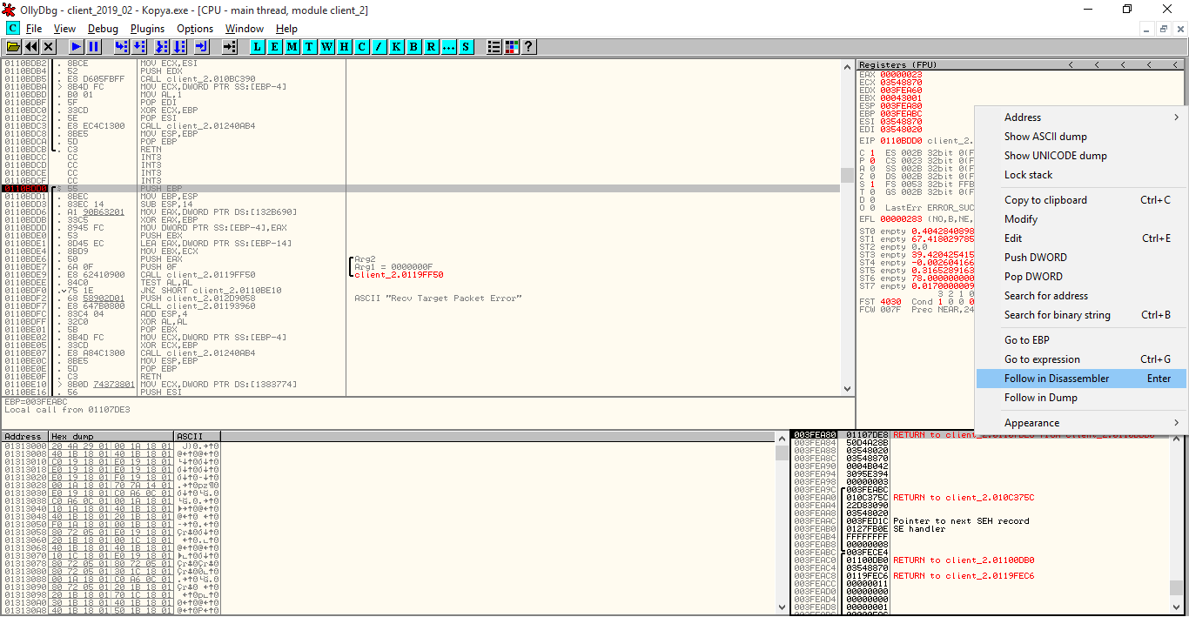Click the Open file toolbar icon

click(x=13, y=46)
